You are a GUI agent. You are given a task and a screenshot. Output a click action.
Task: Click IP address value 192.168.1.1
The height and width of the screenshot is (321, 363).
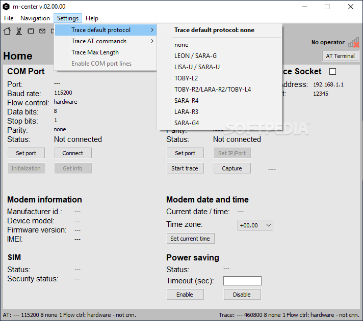pyautogui.click(x=328, y=84)
